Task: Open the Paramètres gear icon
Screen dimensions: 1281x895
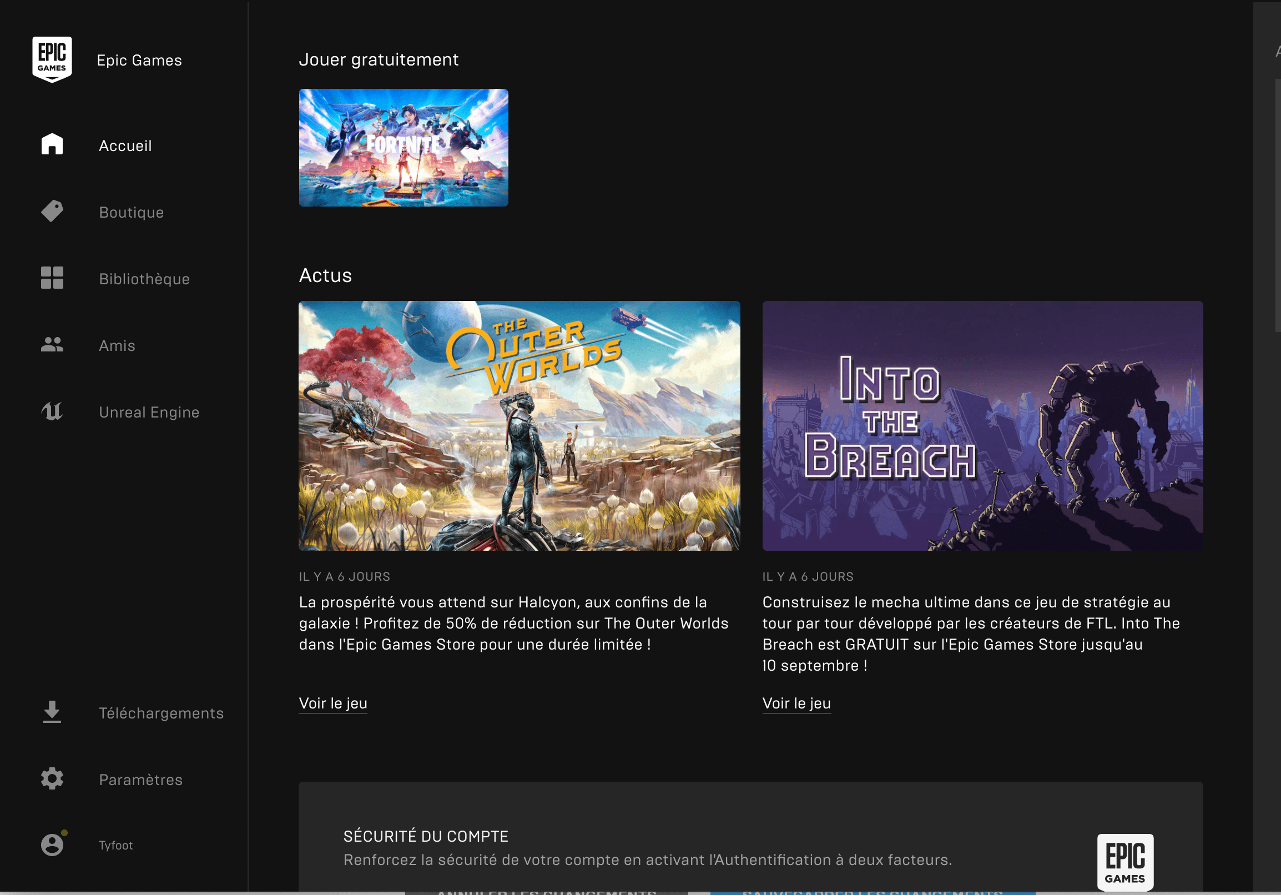Action: pos(52,779)
